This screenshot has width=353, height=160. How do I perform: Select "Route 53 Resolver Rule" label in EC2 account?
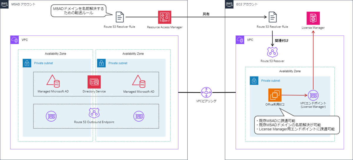coord(272,27)
